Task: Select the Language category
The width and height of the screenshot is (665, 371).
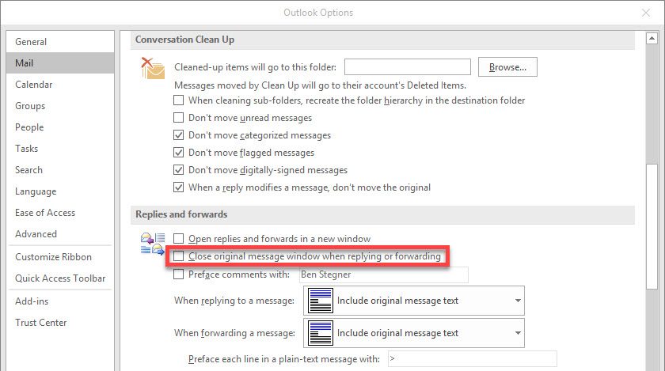Action: (x=60, y=191)
